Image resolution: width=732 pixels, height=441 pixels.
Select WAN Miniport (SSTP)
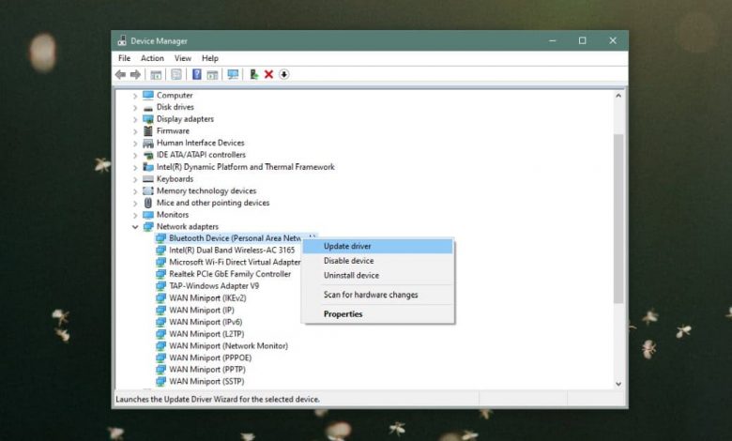click(206, 381)
